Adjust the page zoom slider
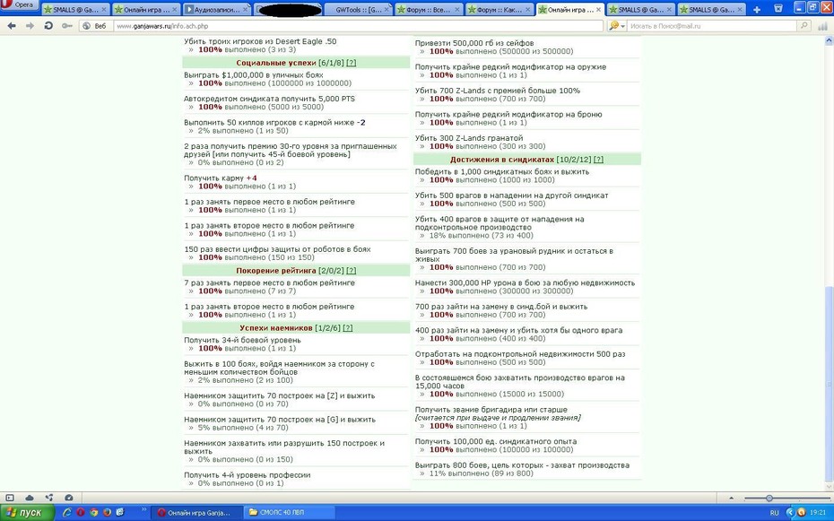Image resolution: width=834 pixels, height=521 pixels. coord(769,499)
